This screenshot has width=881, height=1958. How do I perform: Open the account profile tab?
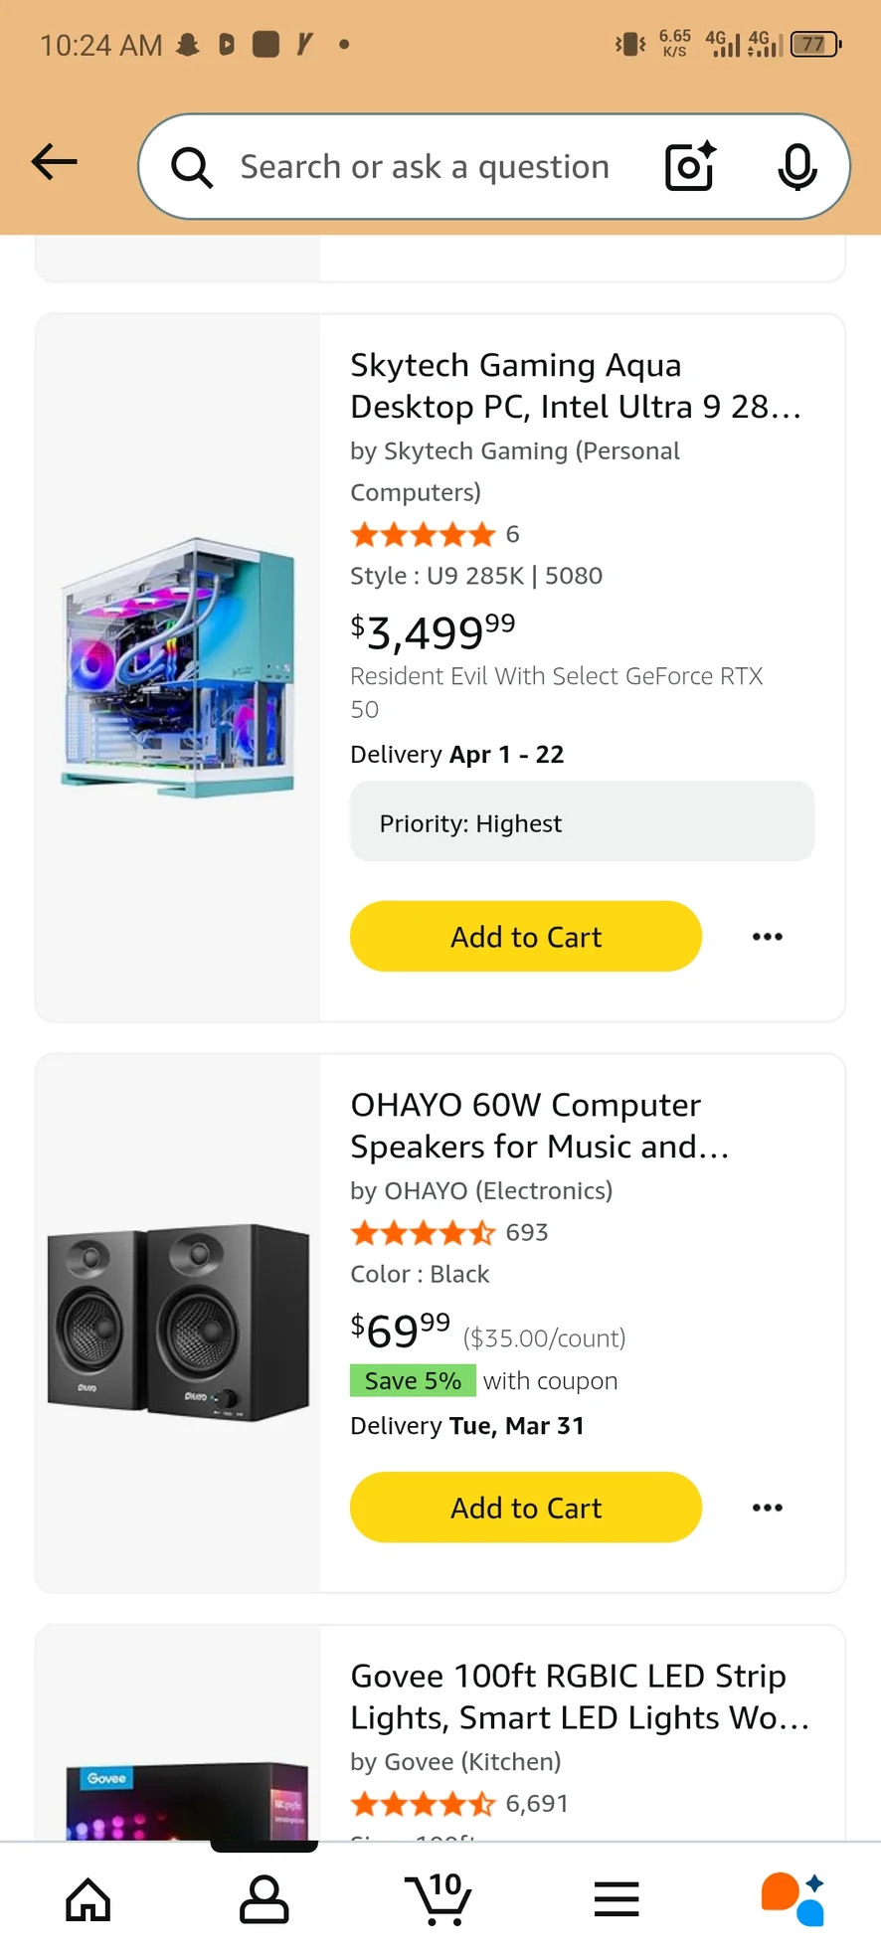(264, 1899)
